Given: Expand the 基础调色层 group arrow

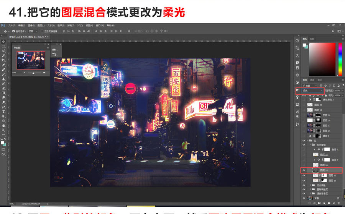Looking at the screenshot, I should point(310,189).
